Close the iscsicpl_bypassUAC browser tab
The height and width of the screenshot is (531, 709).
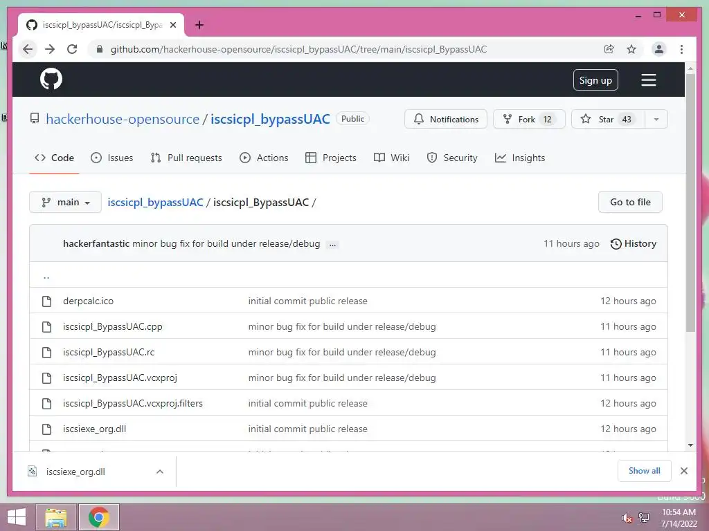[x=172, y=25]
